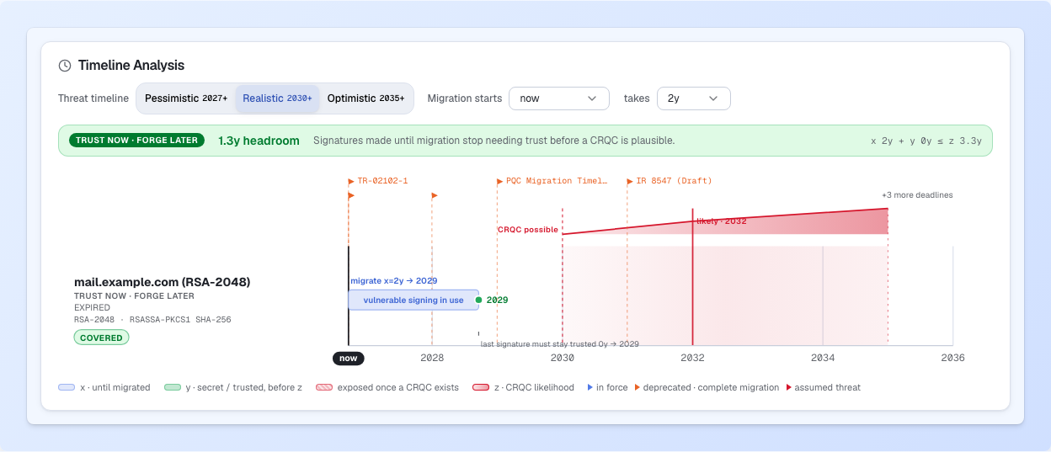This screenshot has height=452, width=1051.
Task: Click the red assumed threat legend flag
Action: (x=788, y=388)
